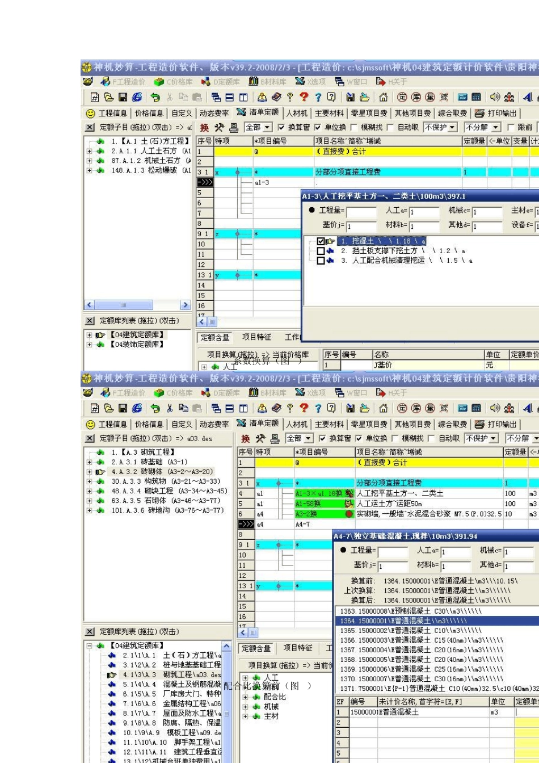Viewport: 539px width, 763px height.
Task: Tick the 人工配合机械清理挖运 checkbox
Action: click(321, 261)
